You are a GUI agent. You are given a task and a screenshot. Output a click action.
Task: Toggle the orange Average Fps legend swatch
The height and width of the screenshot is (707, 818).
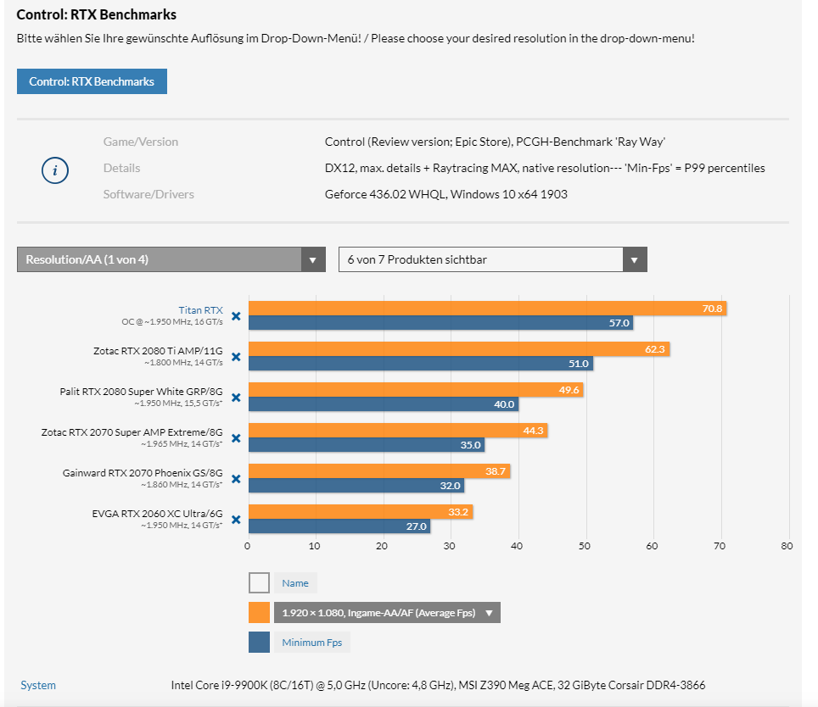click(x=260, y=613)
